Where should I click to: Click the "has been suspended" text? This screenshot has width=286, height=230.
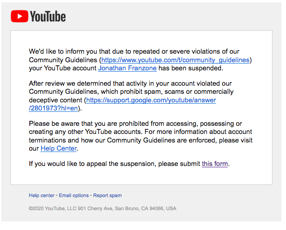[x=191, y=68]
